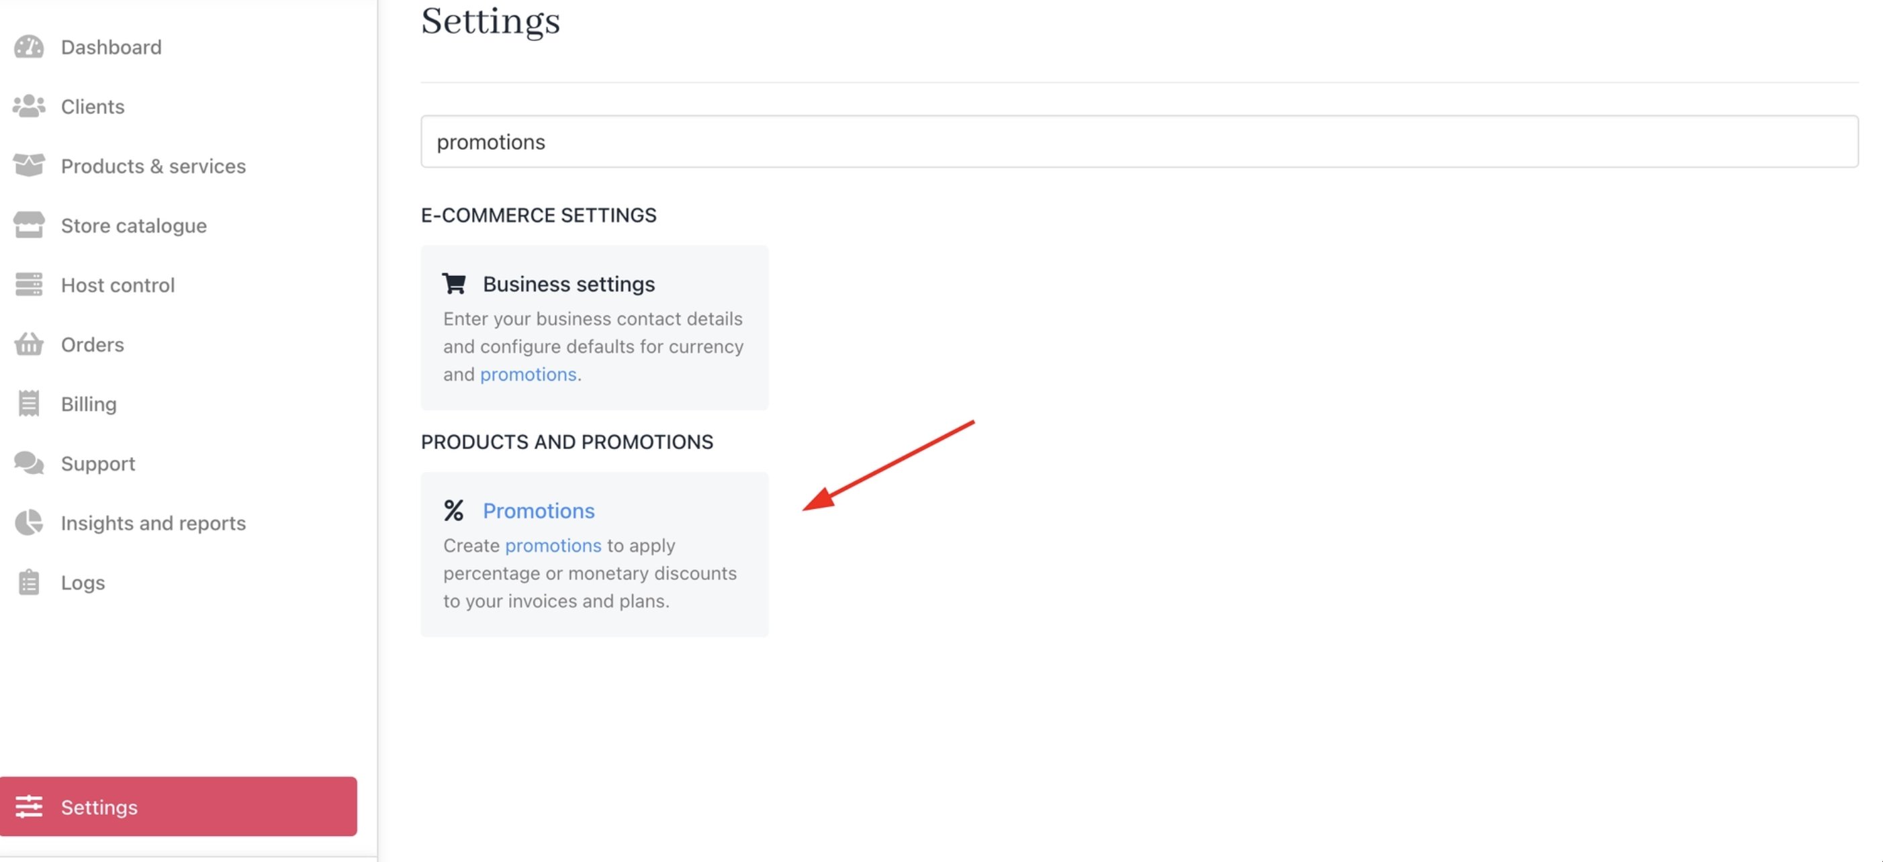
Task: Click the Products & services box icon
Action: (30, 166)
